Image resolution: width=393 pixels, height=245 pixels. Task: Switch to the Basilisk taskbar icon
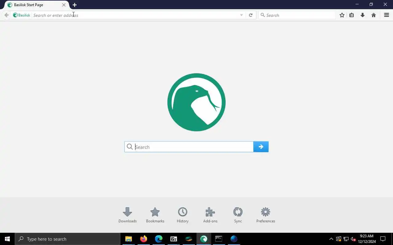click(204, 239)
